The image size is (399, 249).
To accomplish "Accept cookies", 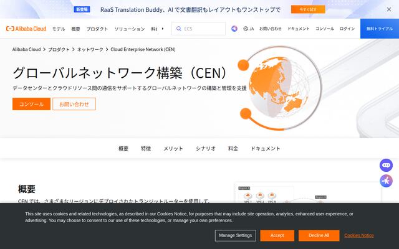I will coord(277,235).
